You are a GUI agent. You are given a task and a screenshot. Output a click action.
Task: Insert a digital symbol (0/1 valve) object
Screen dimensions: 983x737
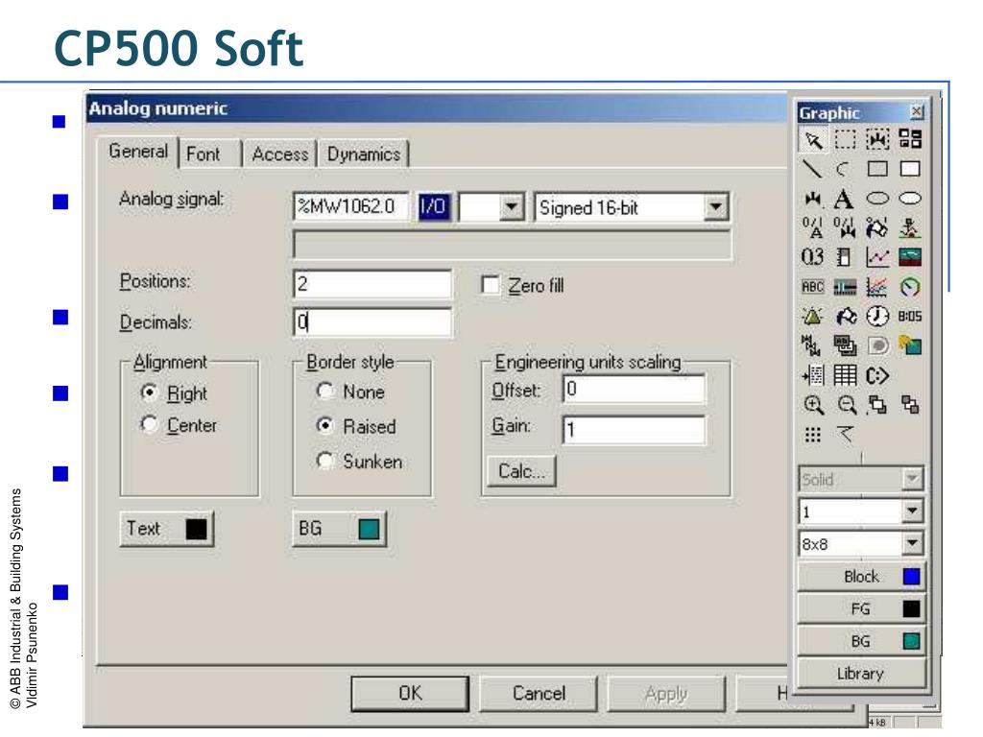(844, 227)
